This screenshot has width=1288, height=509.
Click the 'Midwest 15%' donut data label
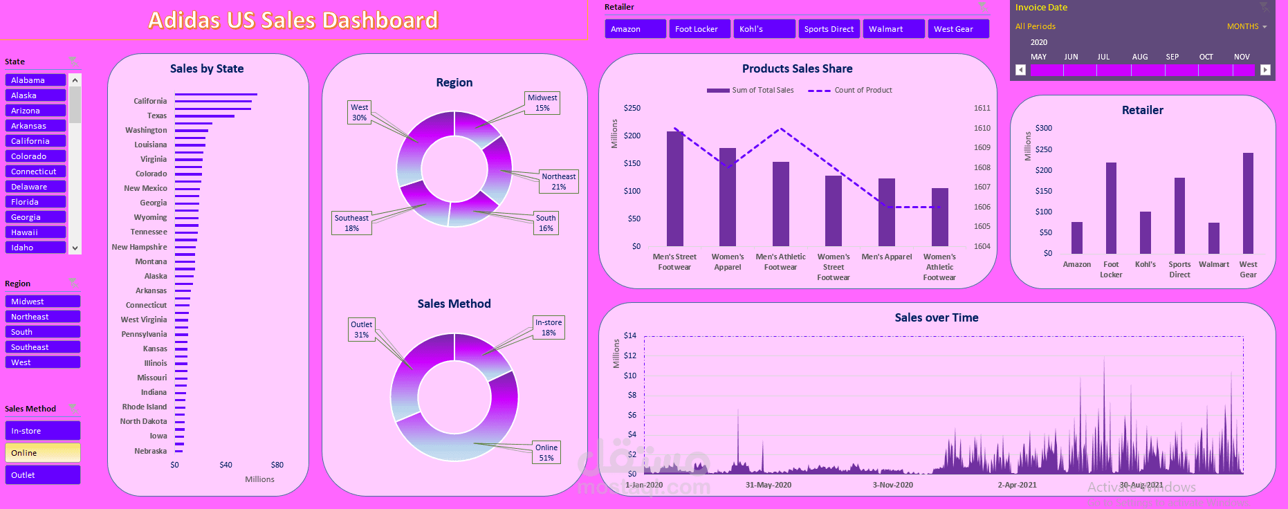(x=543, y=102)
